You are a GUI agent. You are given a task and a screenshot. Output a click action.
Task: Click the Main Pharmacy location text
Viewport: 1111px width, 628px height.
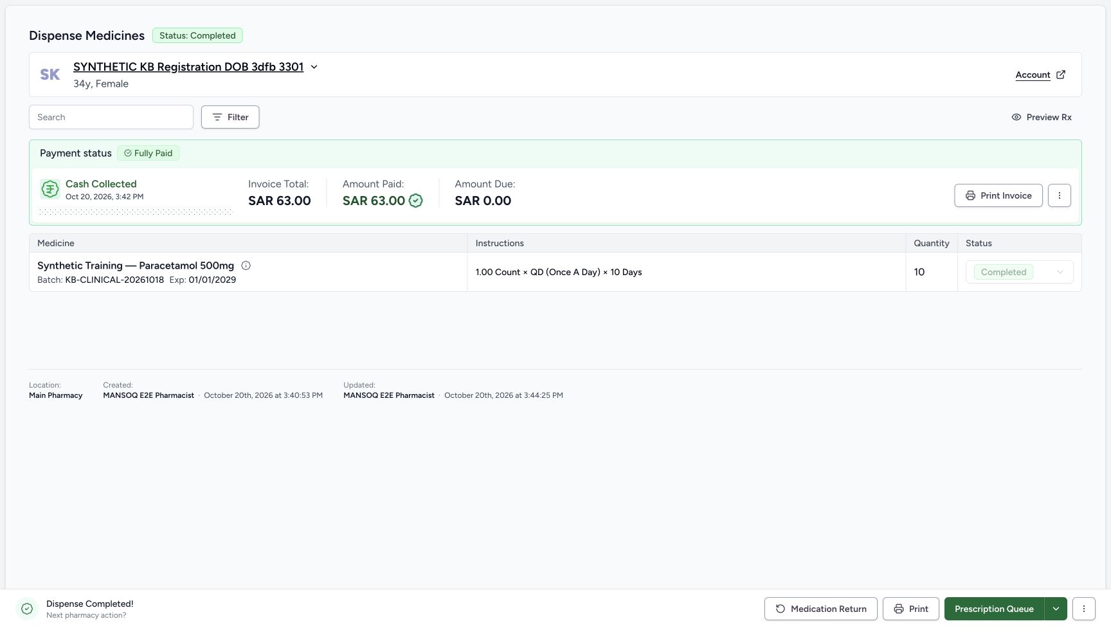click(x=56, y=395)
